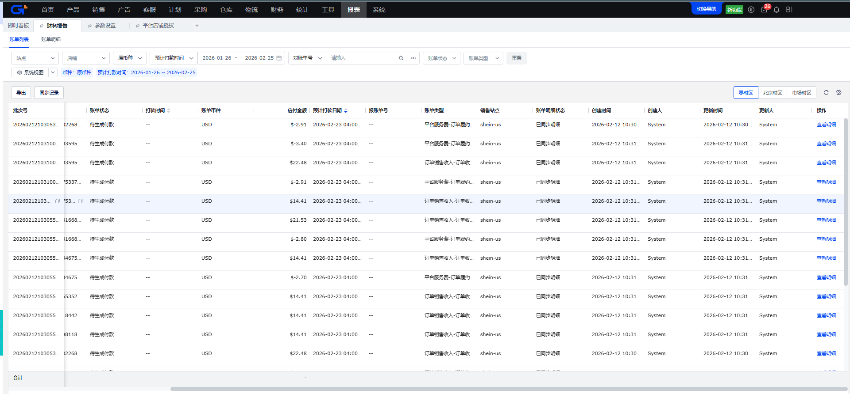
Task: Click the notification bell icon
Action: (x=777, y=10)
